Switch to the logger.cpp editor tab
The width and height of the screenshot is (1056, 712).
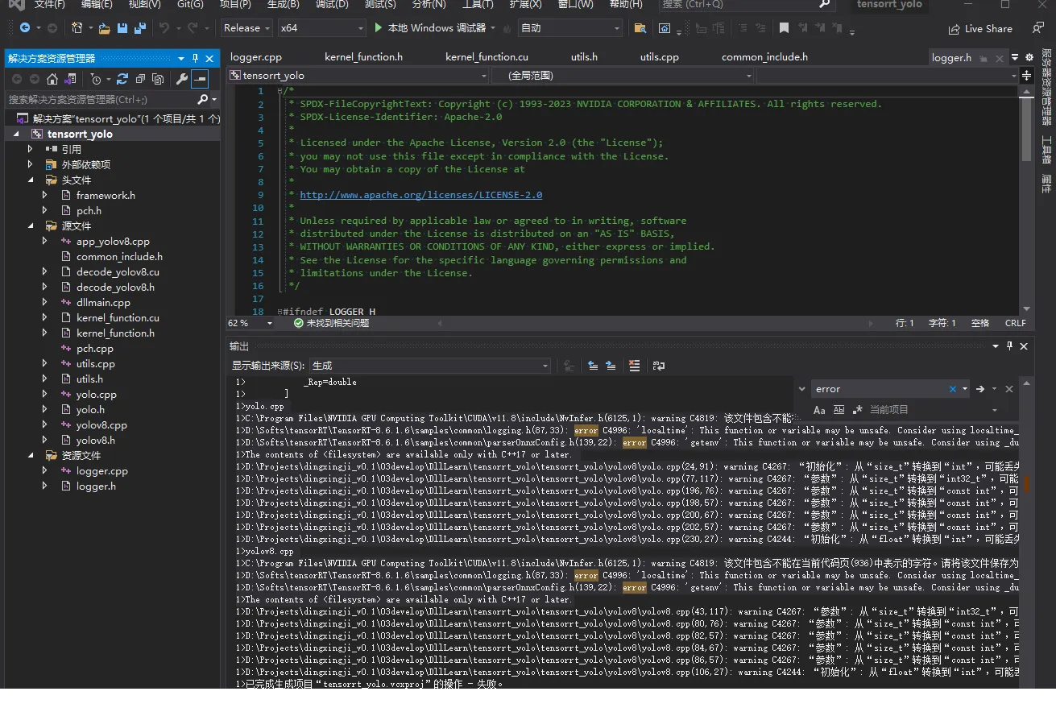pos(256,57)
